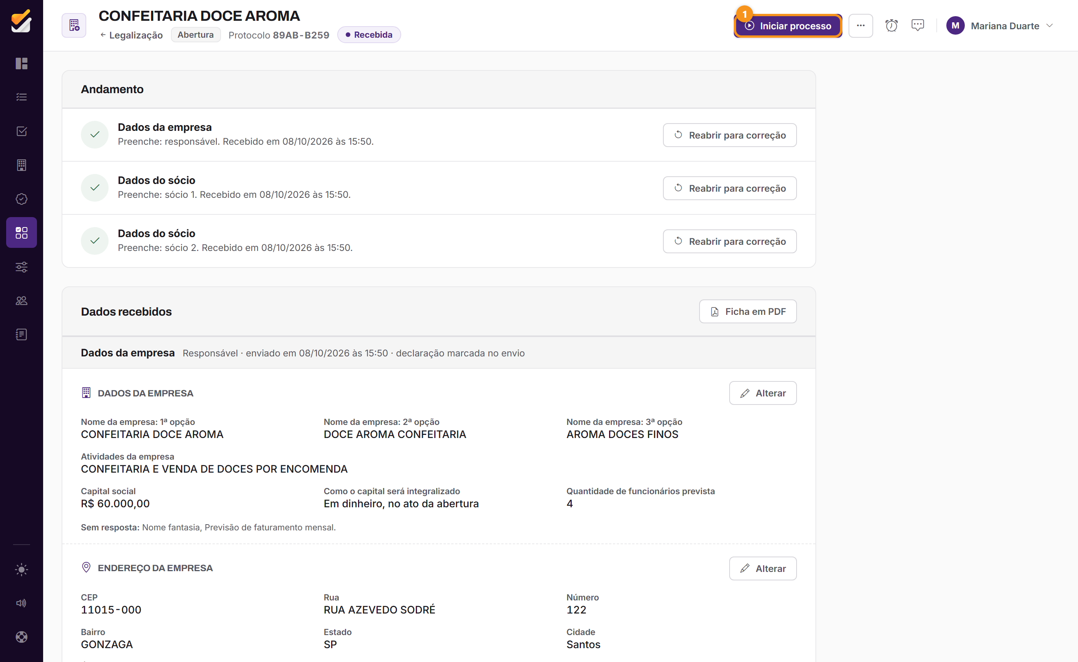Click Alterar for Dados da Empresa section

click(763, 393)
